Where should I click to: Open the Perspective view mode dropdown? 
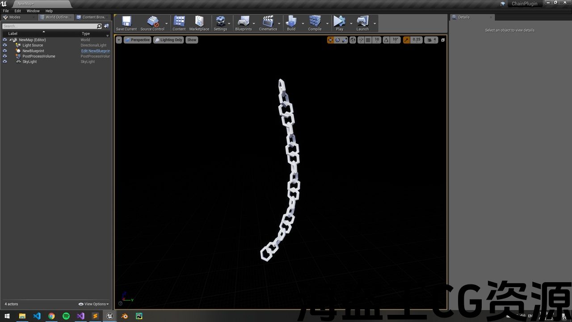(137, 40)
